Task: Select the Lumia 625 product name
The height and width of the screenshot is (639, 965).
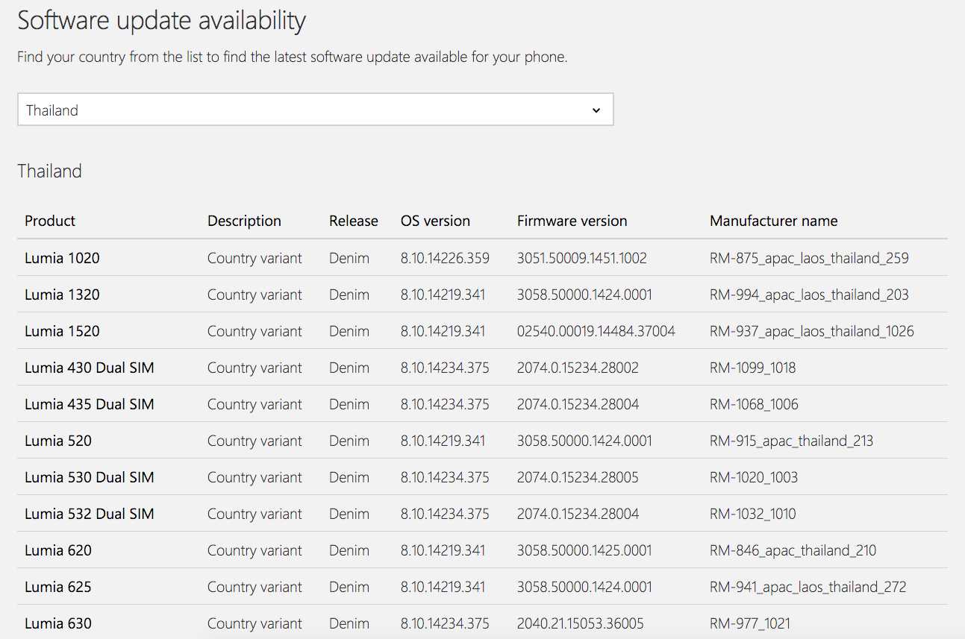Action: click(58, 587)
